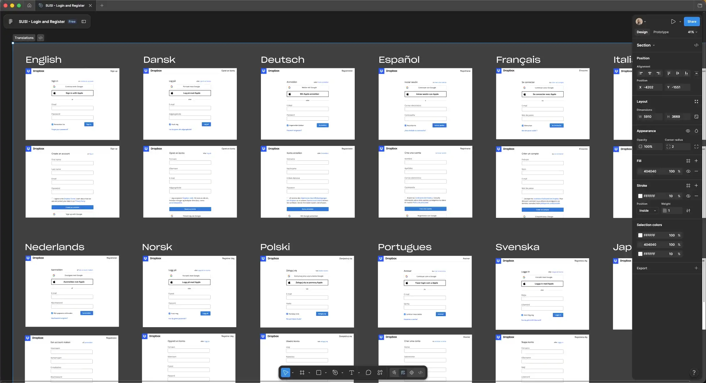The height and width of the screenshot is (383, 706).
Task: Click the code icon beside Section header
Action: click(696, 45)
